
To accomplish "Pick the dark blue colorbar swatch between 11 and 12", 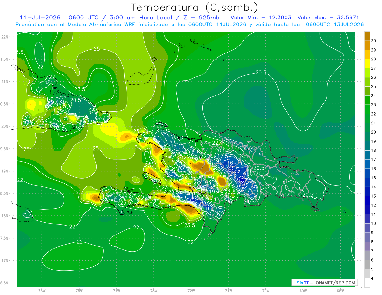I will point(367,210).
